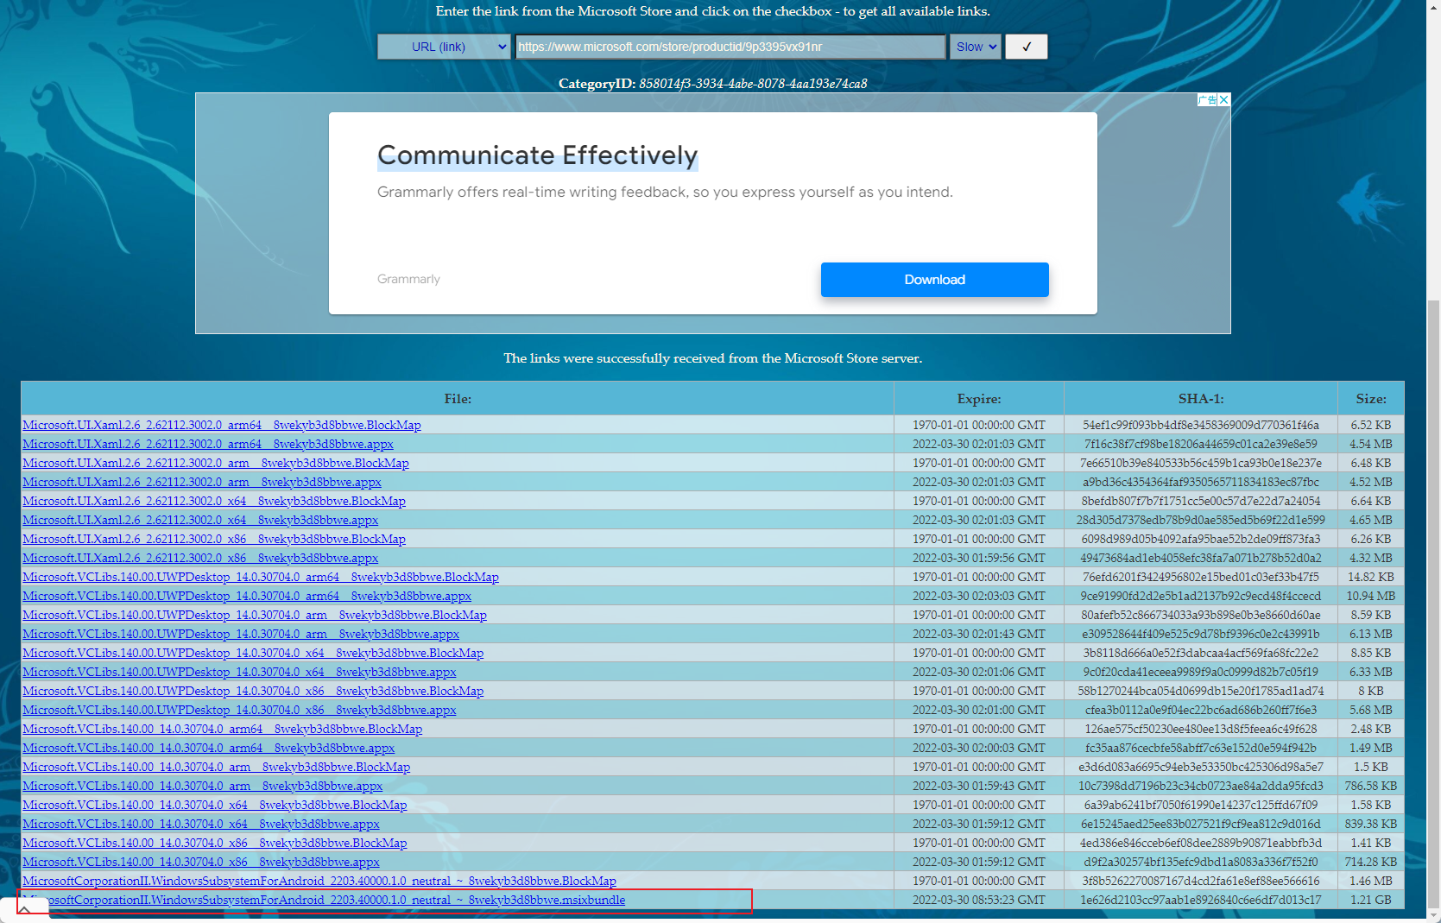
Task: Open the URL (link) type dropdown
Action: point(444,47)
